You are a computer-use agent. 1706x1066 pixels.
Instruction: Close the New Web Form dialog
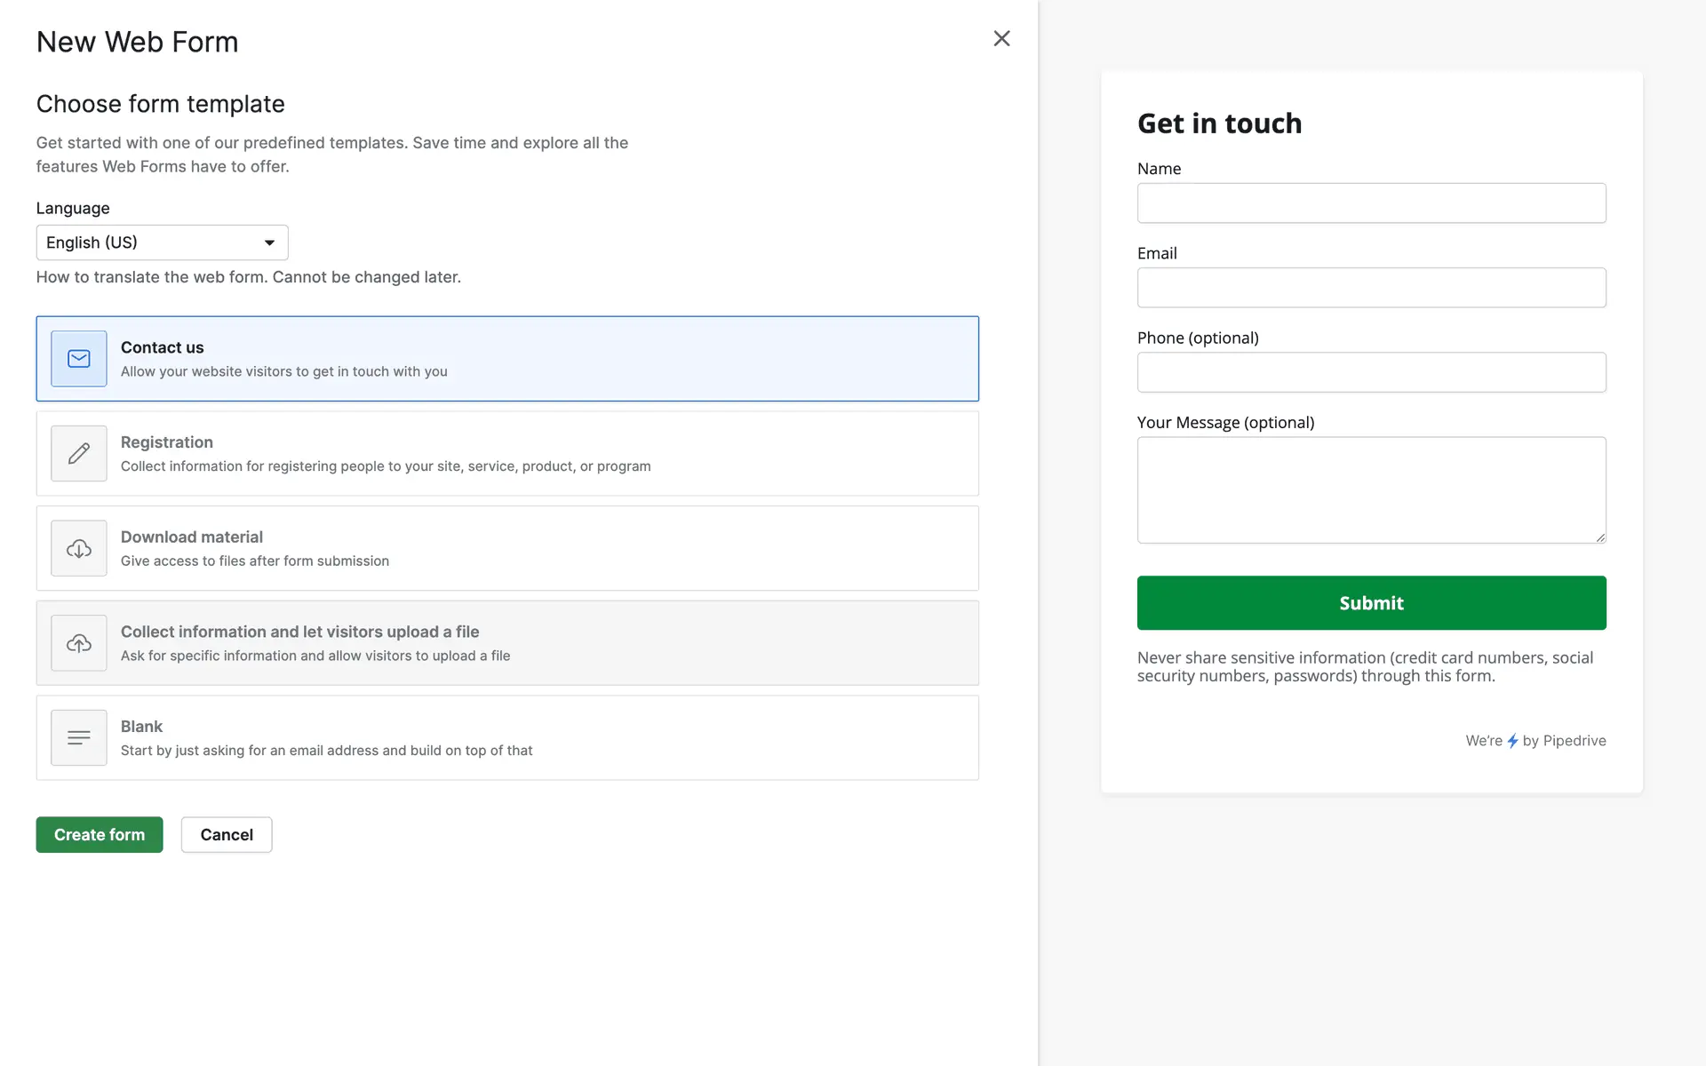point(1001,38)
